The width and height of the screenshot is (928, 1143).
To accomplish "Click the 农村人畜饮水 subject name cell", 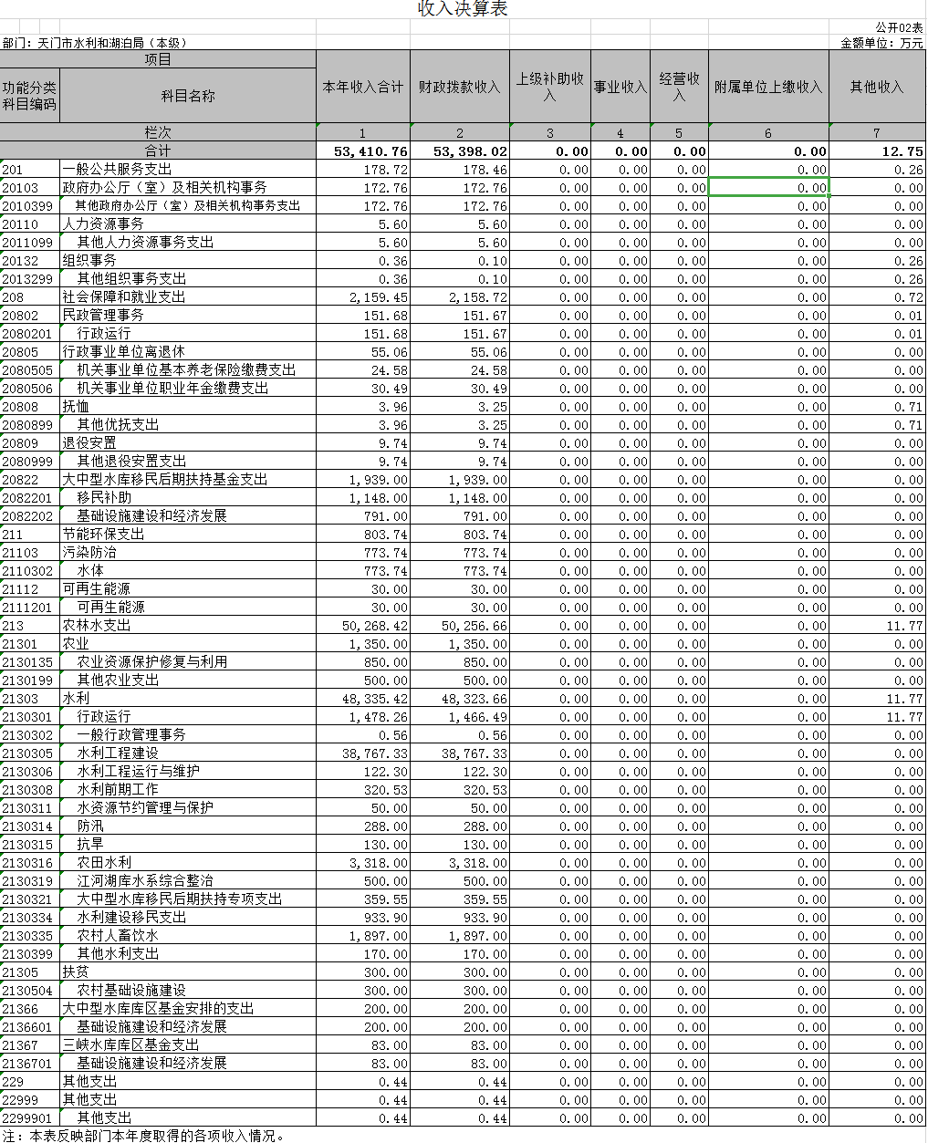I will tap(117, 936).
